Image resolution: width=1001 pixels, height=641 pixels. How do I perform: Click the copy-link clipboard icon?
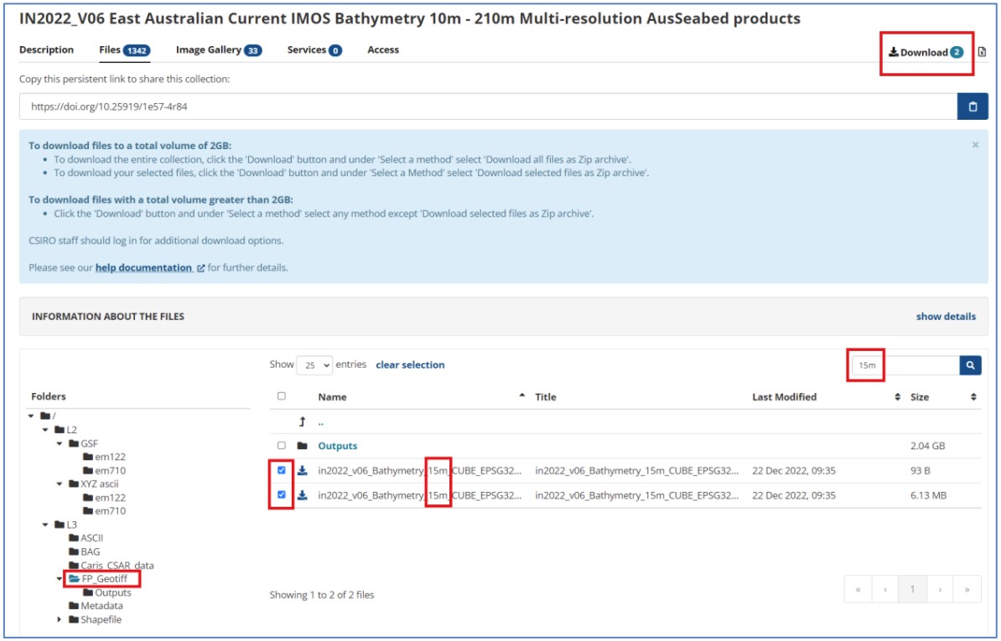click(x=972, y=106)
